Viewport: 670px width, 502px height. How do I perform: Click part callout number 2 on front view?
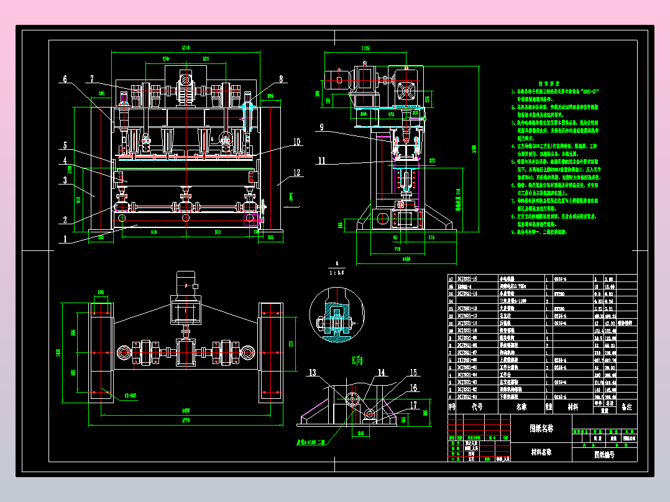pyautogui.click(x=65, y=219)
